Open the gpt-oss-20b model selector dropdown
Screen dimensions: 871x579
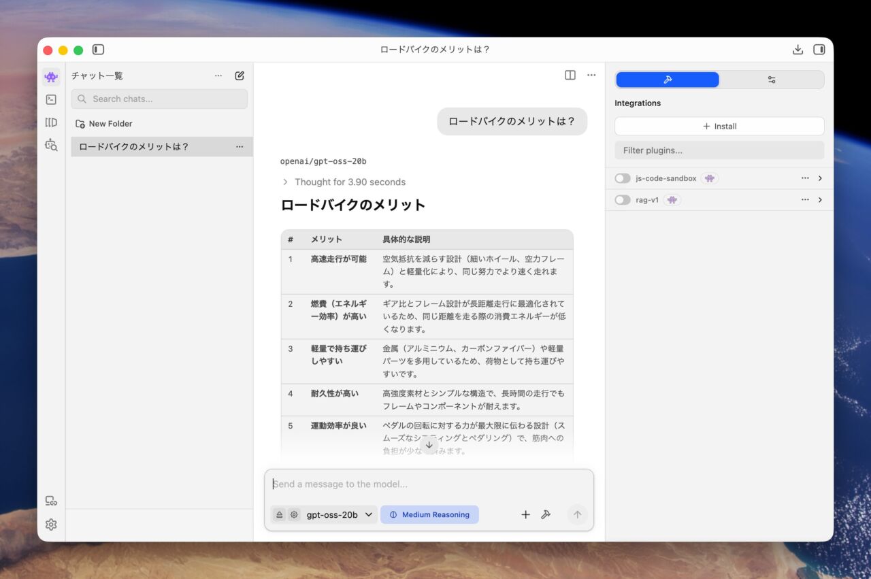(340, 514)
